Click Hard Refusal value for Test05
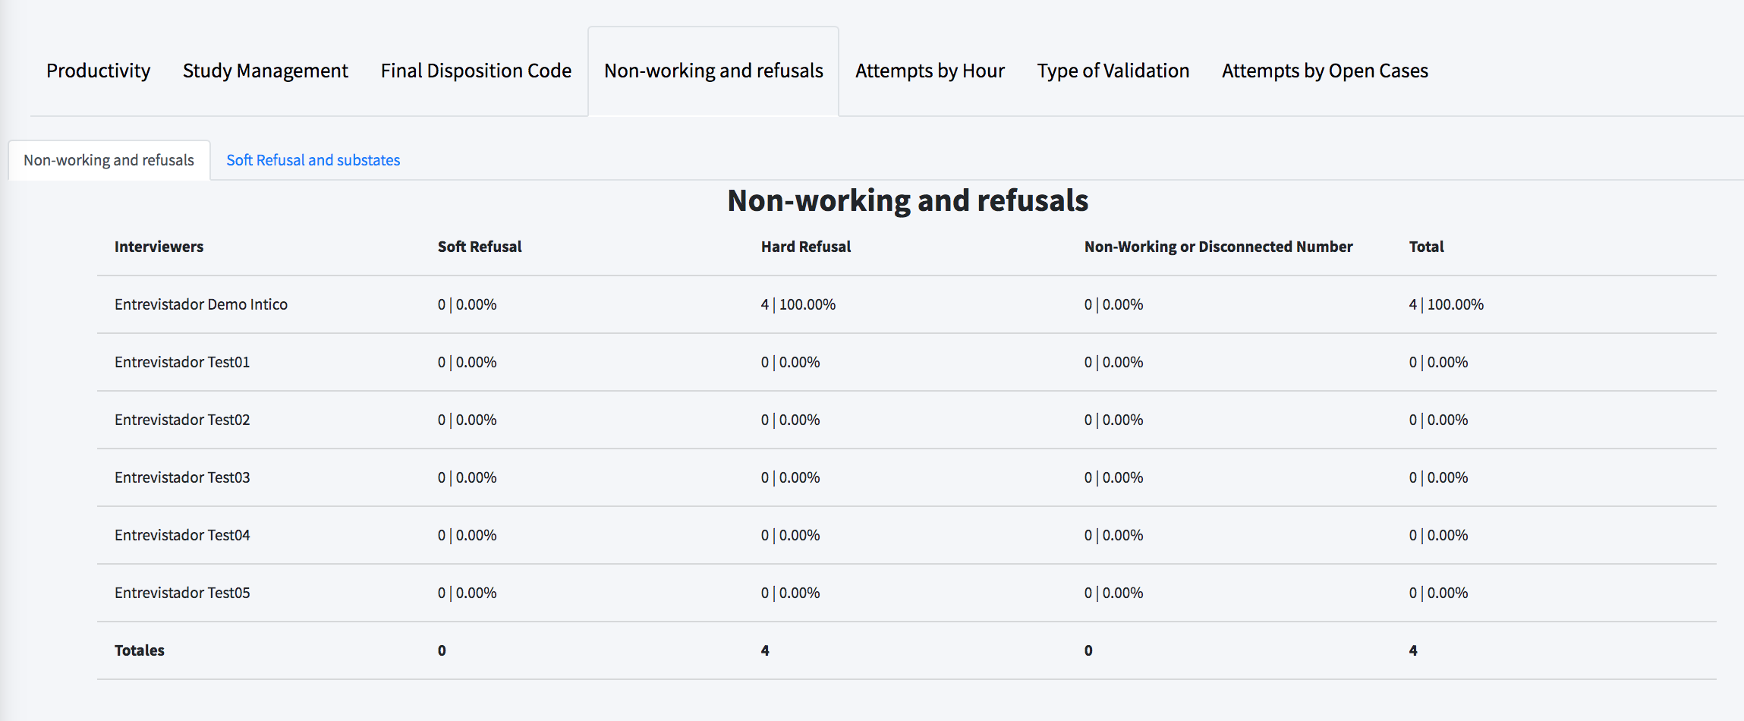This screenshot has height=721, width=1744. 790,593
